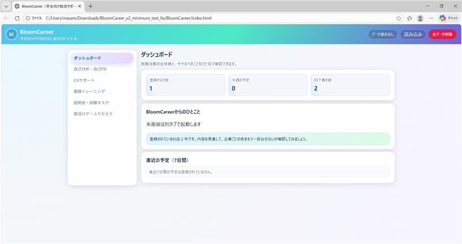This screenshot has height=244, width=462.
Task: Expand 面接トレーニング in the sidebar
Action: coord(102,91)
